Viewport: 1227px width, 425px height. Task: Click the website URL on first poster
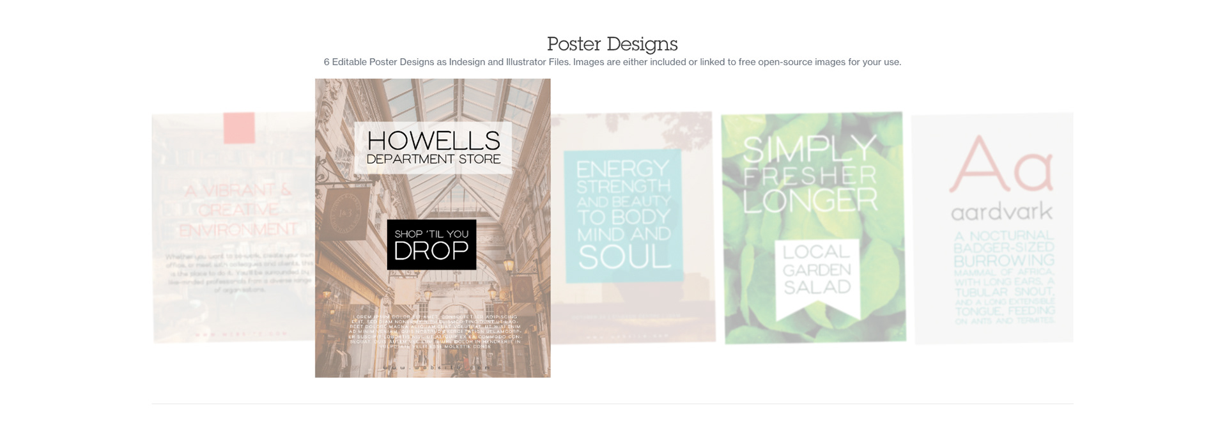(242, 334)
